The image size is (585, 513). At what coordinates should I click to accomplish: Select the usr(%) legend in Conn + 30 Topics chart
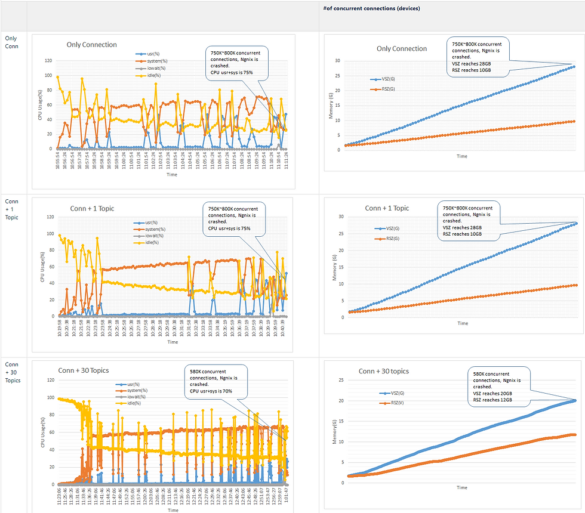[x=128, y=384]
